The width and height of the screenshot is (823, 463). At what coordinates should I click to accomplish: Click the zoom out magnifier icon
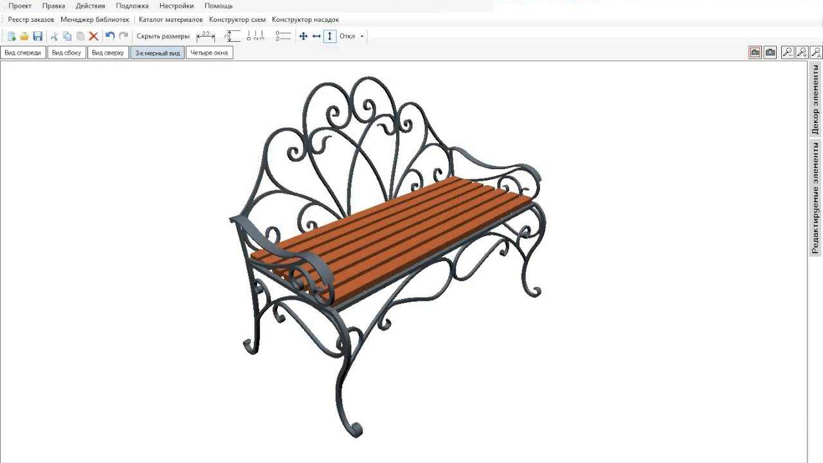click(x=788, y=53)
